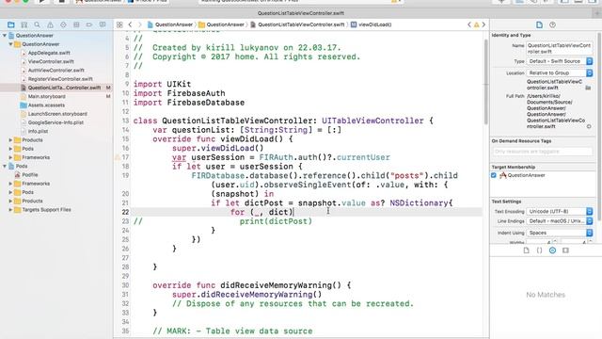Expand the Frameworks folder under QuestionAnswer
Viewport: 602px width, 339px height.
(10, 157)
